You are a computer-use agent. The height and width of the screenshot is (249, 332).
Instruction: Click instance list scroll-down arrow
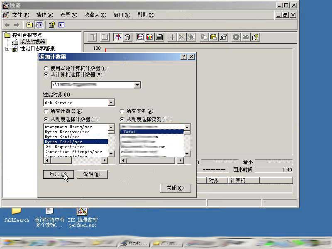[x=187, y=154]
